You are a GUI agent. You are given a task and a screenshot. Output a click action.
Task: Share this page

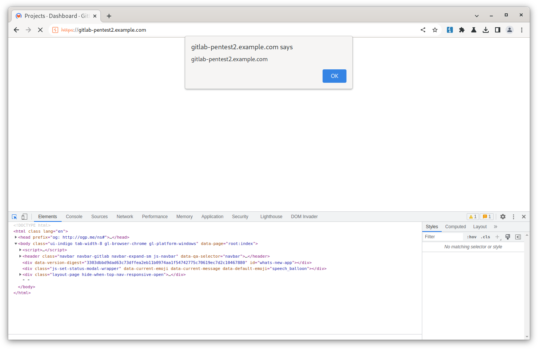[x=423, y=30]
